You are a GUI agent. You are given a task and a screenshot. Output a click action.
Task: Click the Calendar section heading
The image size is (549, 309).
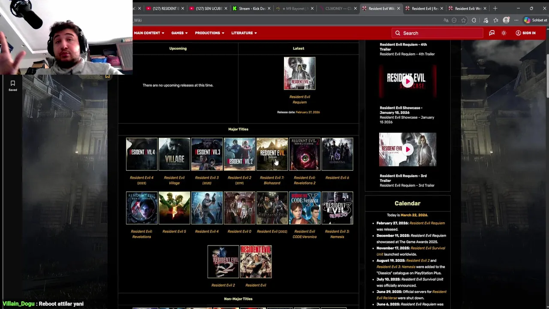coord(407,203)
